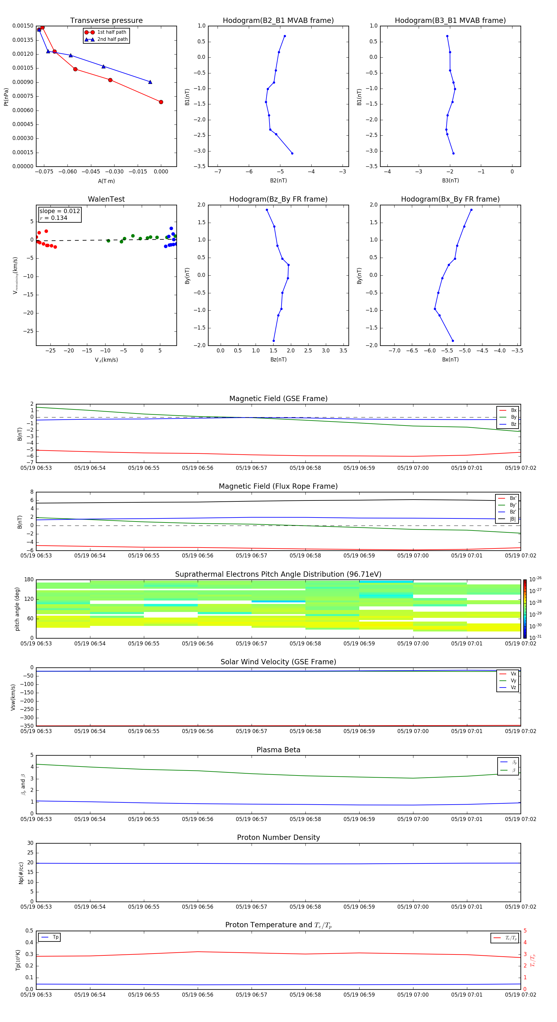Click the 'slope = 0.012' annotation
Screen dimensions: 557x1022
[x=59, y=211]
